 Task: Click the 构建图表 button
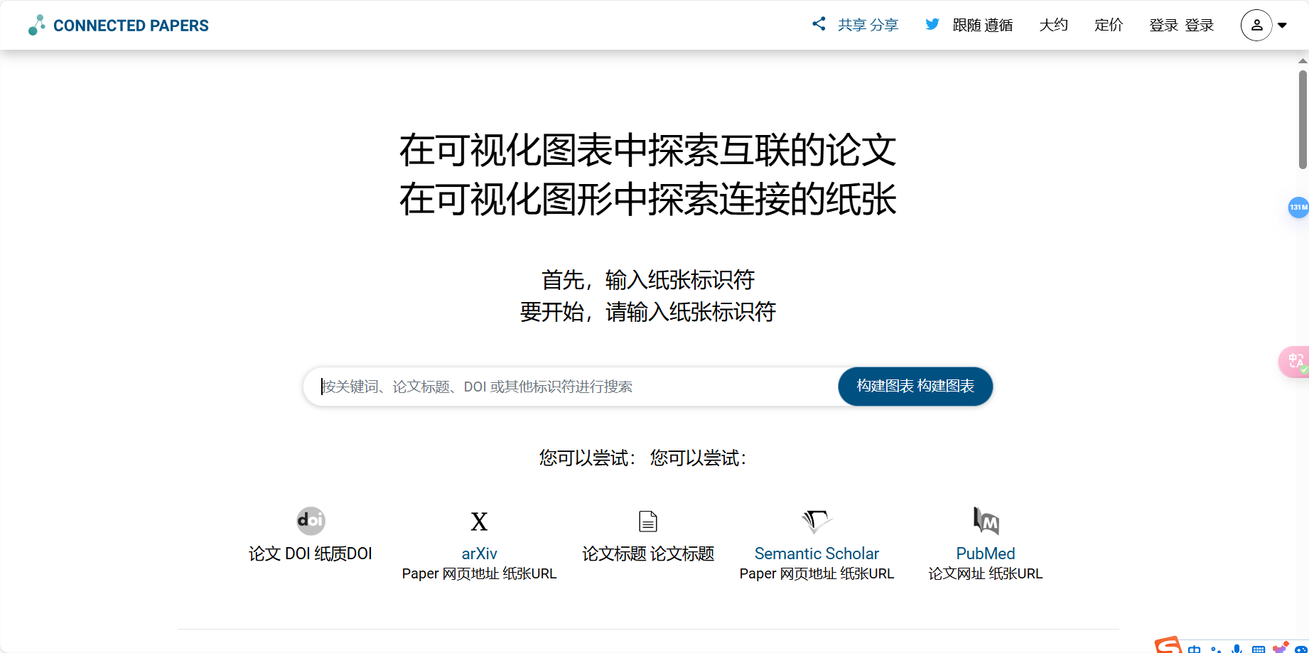tap(915, 386)
